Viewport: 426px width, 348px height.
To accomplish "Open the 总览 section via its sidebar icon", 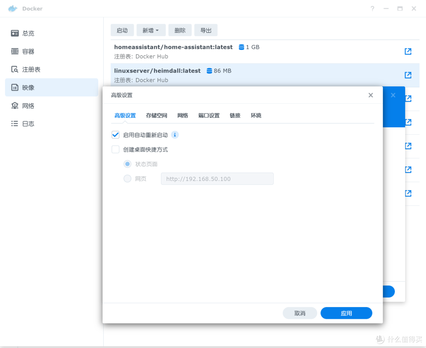I will [x=14, y=33].
